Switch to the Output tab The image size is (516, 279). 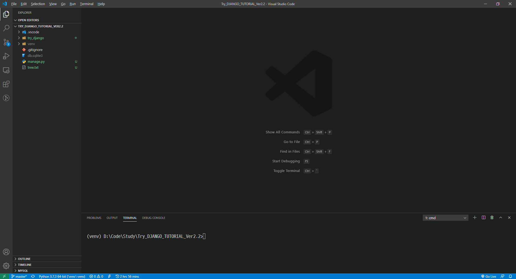coord(112,218)
